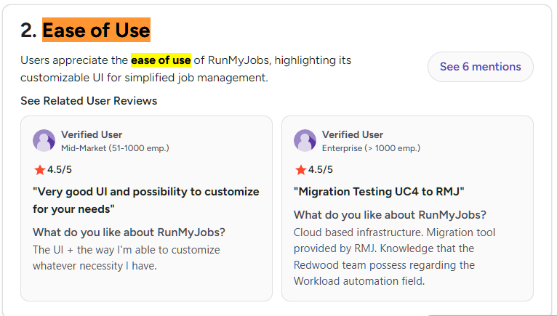Open "Migration Testing UC4 to RMJ" review
This screenshot has height=316, width=557.
click(379, 192)
